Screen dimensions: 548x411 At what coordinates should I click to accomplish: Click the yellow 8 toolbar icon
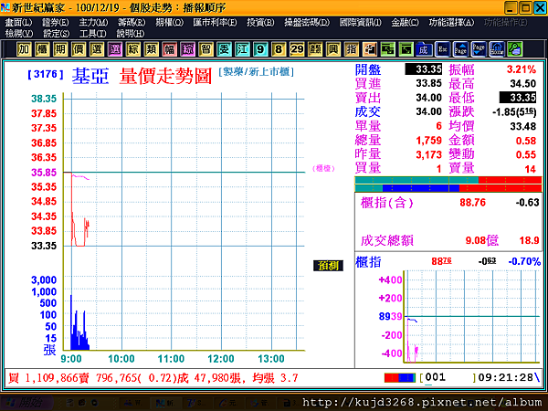coord(279,49)
